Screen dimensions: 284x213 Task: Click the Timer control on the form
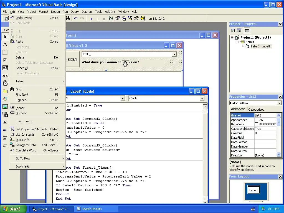coord(125,64)
